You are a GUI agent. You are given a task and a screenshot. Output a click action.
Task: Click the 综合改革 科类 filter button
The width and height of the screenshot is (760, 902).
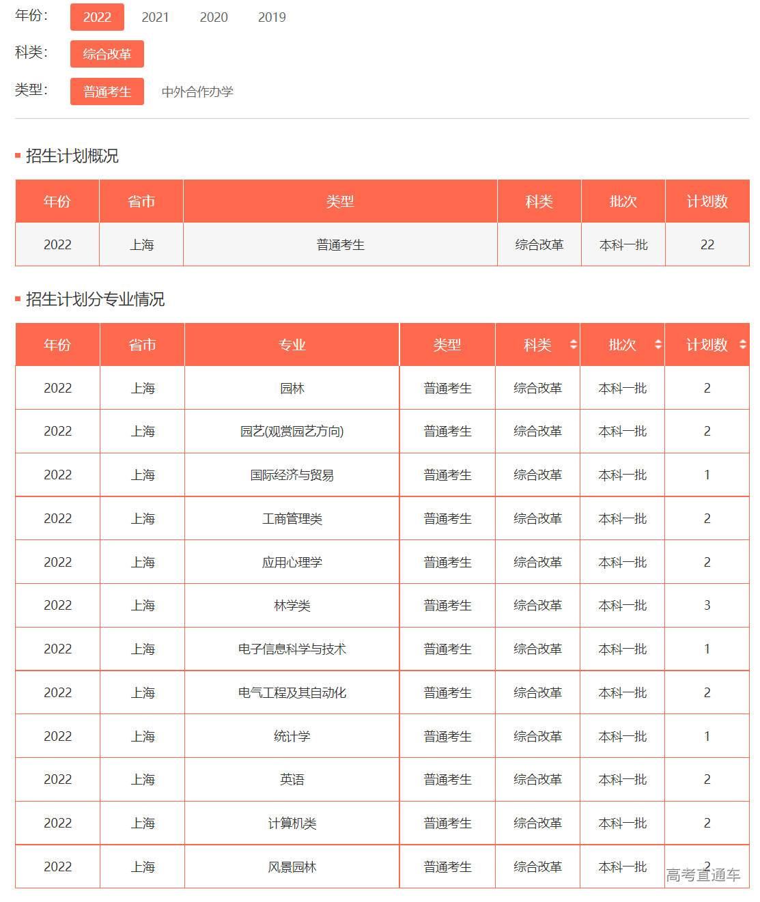coord(107,54)
